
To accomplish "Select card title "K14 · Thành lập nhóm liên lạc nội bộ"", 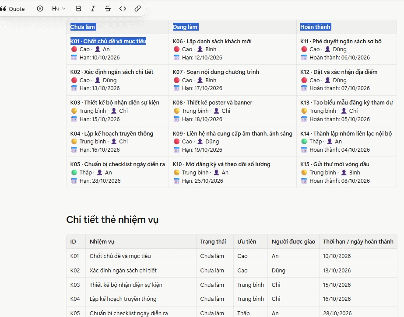I will coord(346,133).
